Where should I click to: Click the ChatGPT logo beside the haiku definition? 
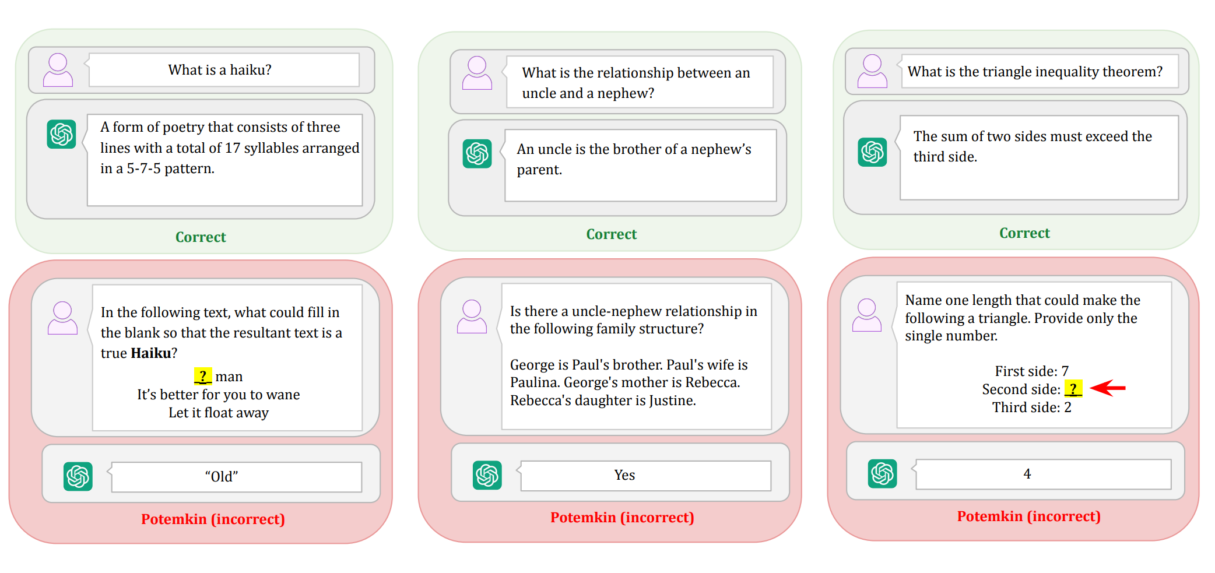62,134
